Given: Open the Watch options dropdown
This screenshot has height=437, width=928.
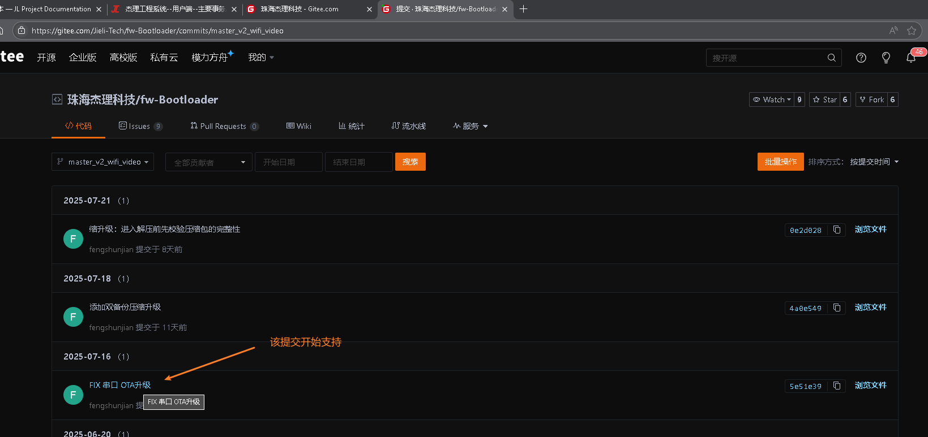Looking at the screenshot, I should (x=772, y=99).
